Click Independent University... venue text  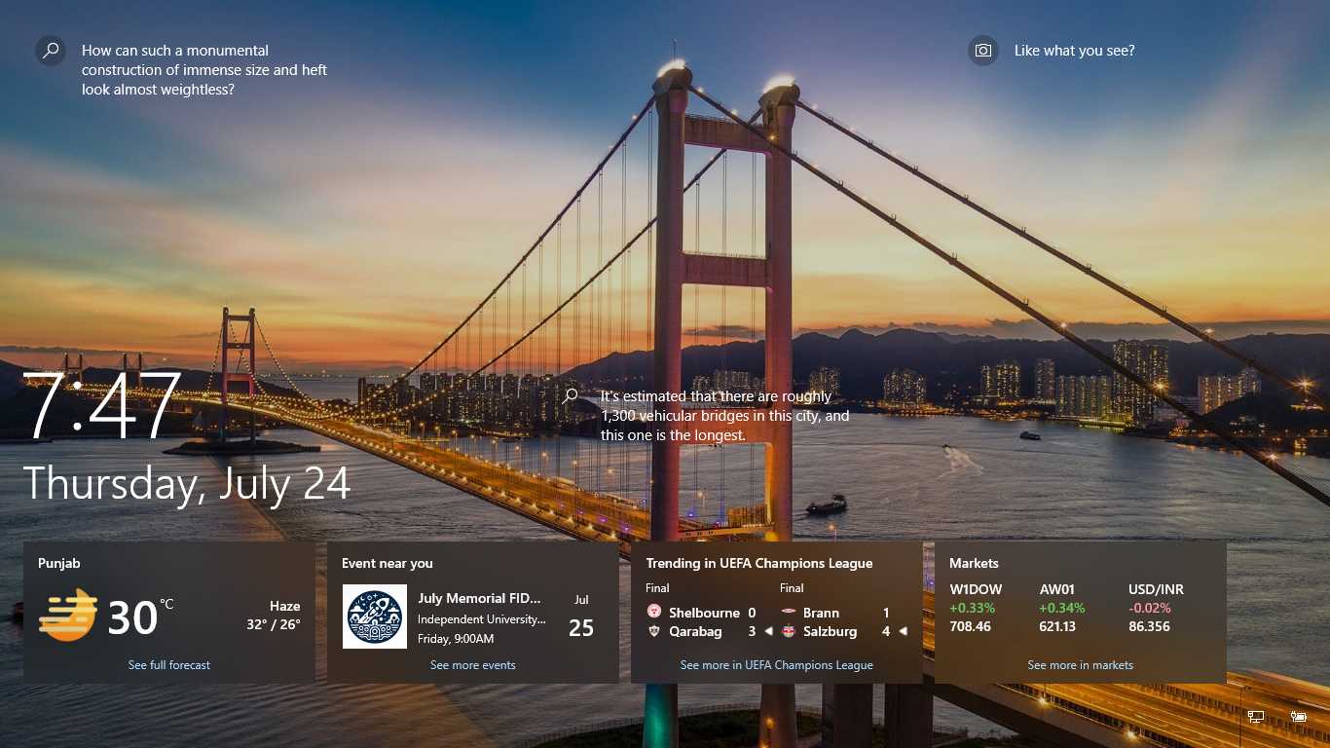[482, 619]
